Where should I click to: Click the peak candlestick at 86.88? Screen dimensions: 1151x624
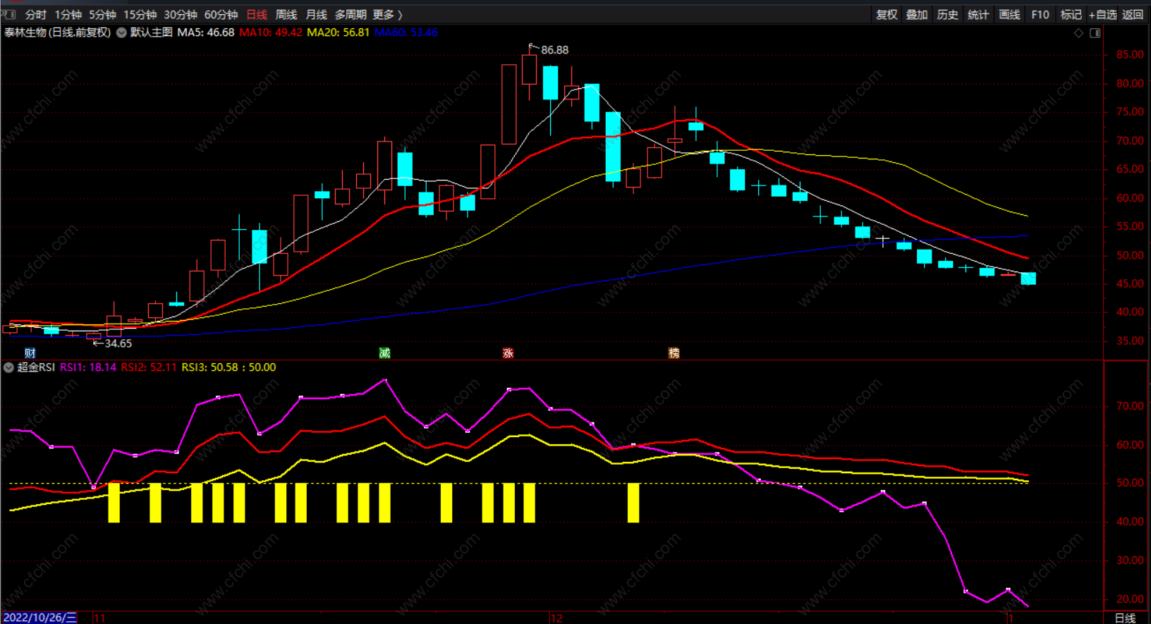[x=530, y=70]
